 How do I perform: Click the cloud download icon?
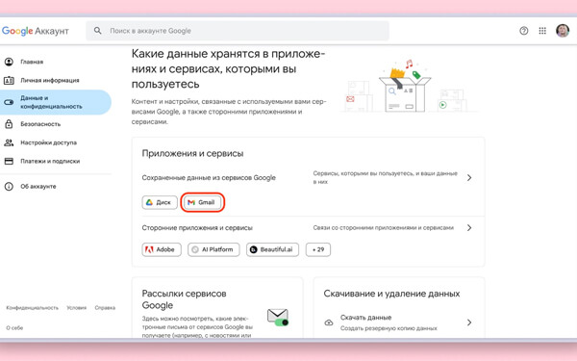tap(329, 322)
